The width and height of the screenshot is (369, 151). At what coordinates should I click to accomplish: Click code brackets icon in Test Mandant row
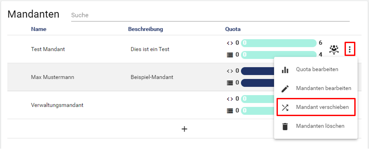[x=230, y=43]
